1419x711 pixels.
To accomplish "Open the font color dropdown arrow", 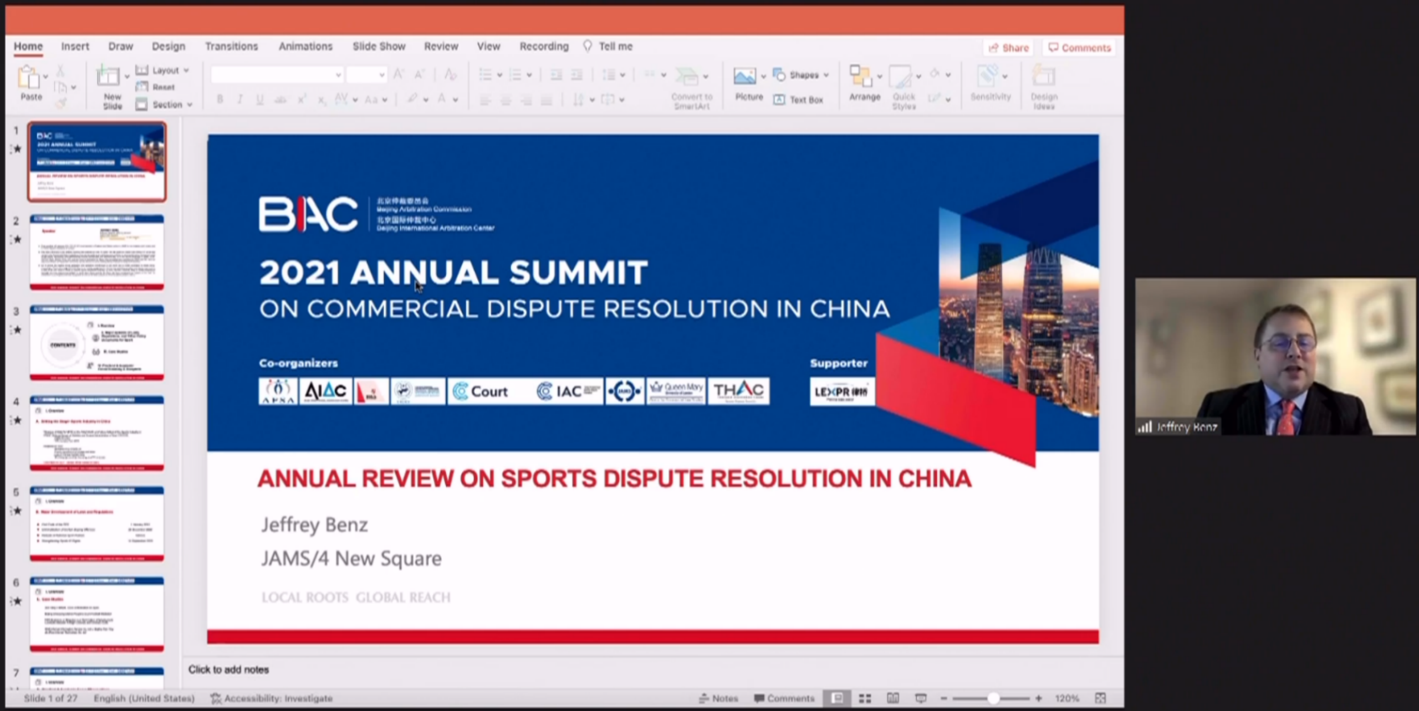I will (x=456, y=100).
